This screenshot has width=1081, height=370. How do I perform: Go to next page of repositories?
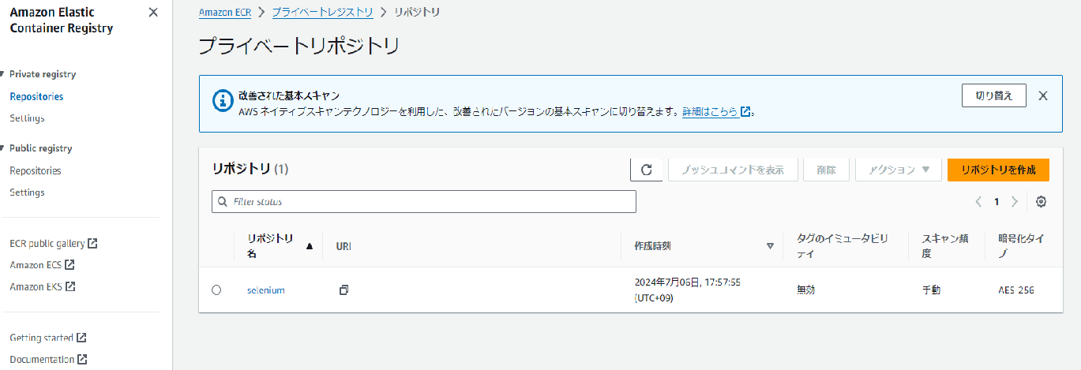[1015, 202]
